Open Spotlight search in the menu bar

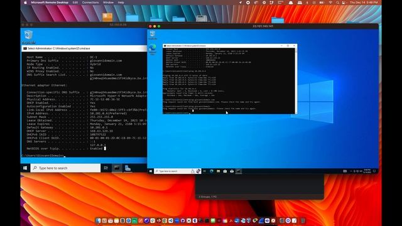pos(338,3)
